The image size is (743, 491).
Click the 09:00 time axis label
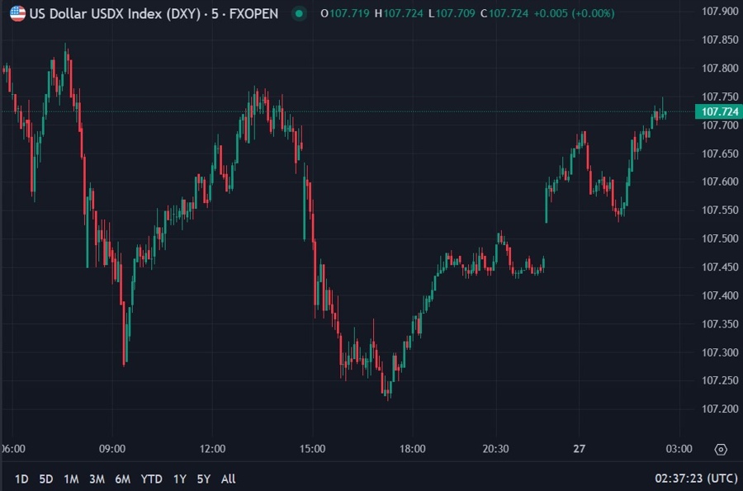(x=112, y=449)
